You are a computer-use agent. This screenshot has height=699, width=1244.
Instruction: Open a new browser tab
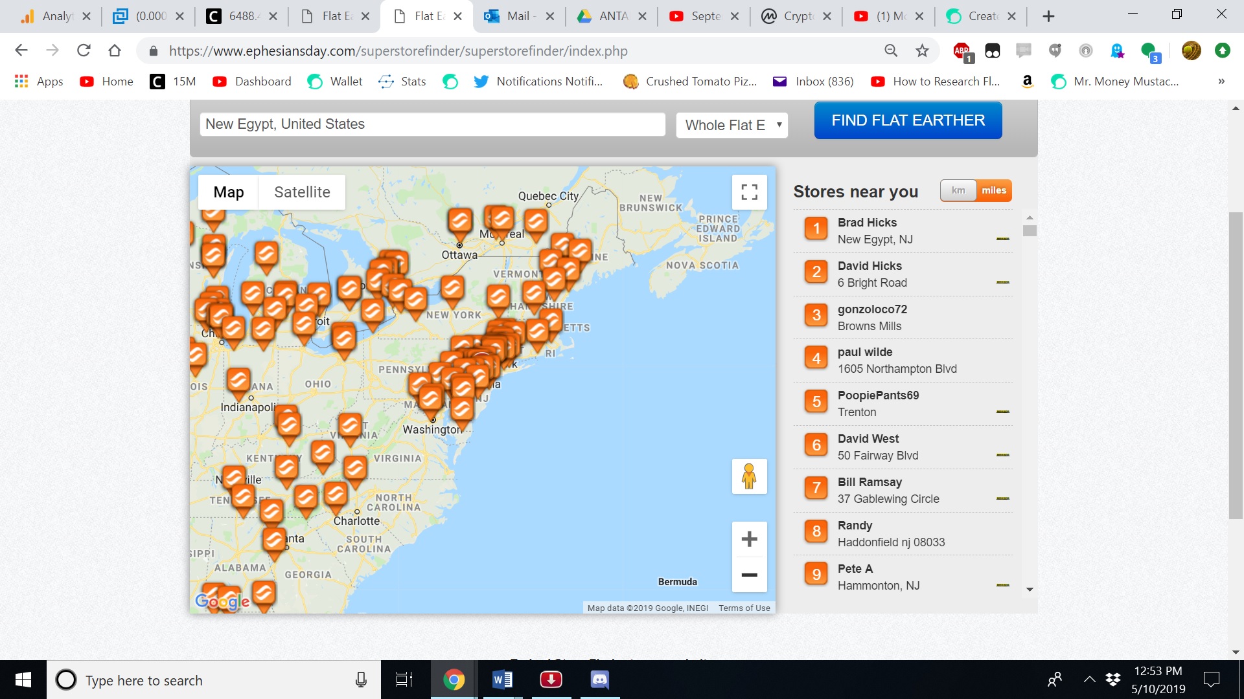click(1048, 16)
